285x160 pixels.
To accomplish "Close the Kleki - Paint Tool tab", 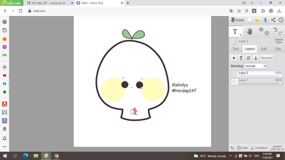I will click(x=122, y=3).
